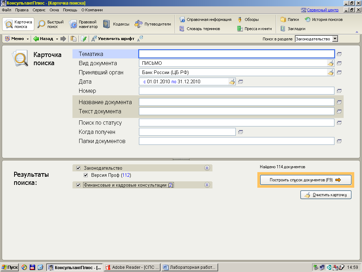This screenshot has width=362, height=272.
Task: Clear the Вид документа field with broom icon
Action: [331, 63]
